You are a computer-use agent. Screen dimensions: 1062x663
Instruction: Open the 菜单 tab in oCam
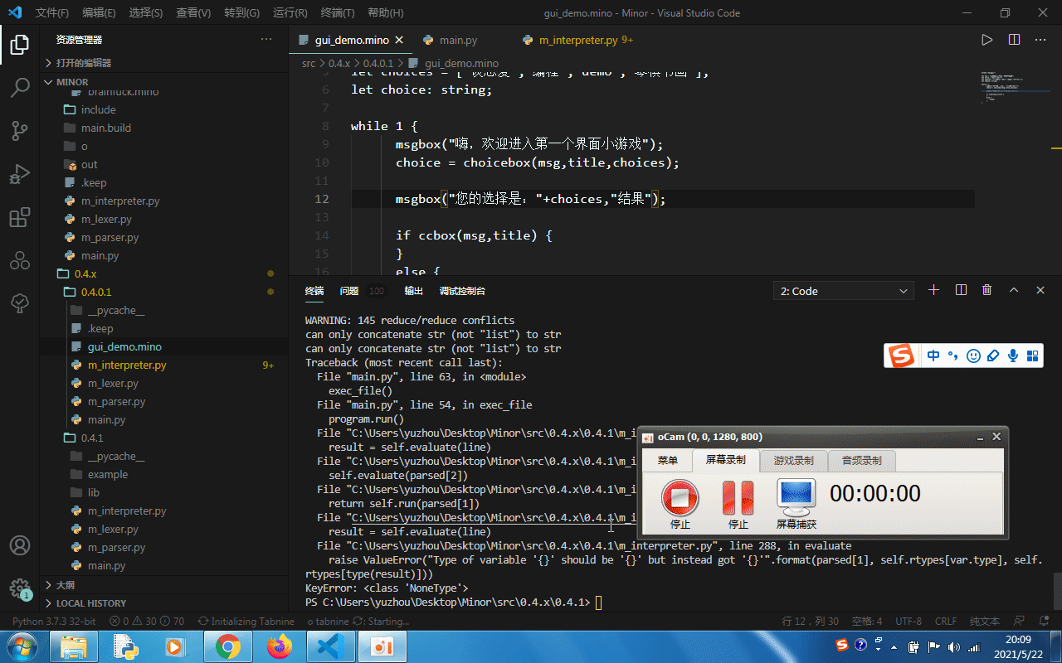[668, 460]
